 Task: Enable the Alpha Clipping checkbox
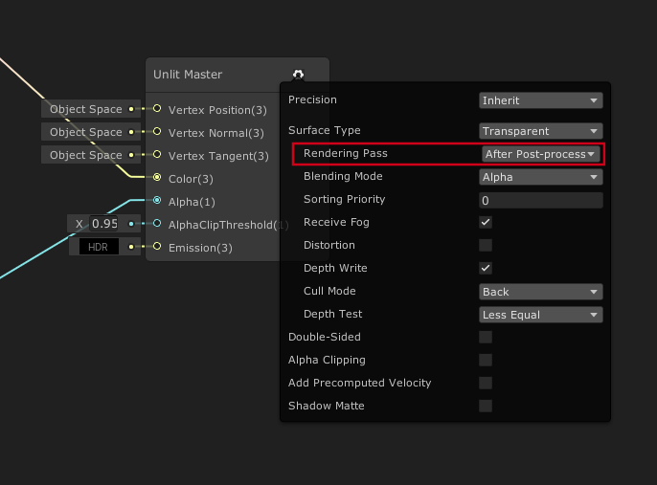[486, 360]
